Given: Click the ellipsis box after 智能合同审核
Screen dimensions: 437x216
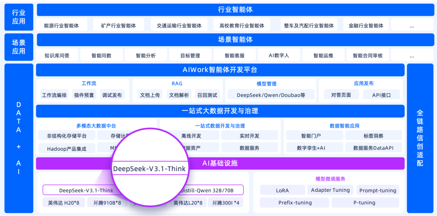Looking at the screenshot, I should tap(412, 55).
